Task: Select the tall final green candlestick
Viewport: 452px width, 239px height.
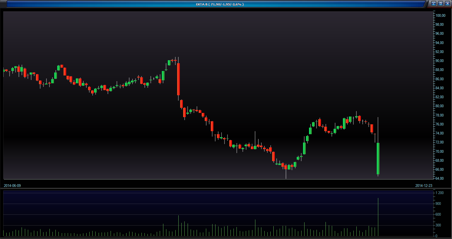Action: pos(378,158)
